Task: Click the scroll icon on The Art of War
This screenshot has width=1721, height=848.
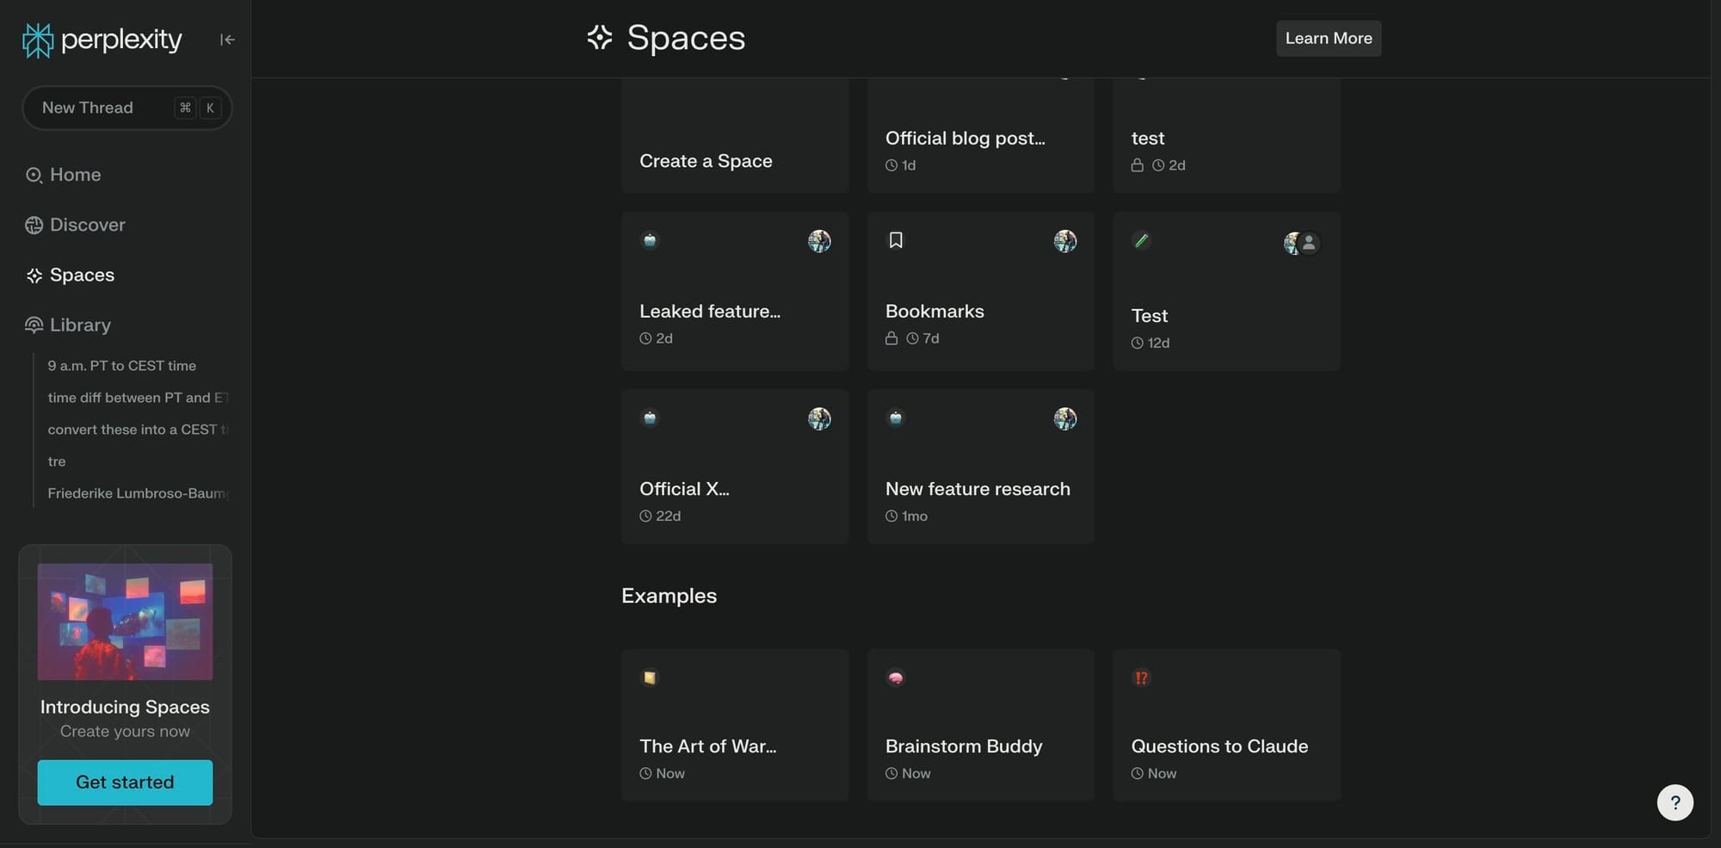Action: coord(650,678)
